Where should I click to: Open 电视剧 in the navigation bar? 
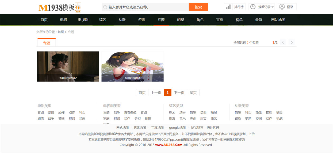(x=83, y=20)
